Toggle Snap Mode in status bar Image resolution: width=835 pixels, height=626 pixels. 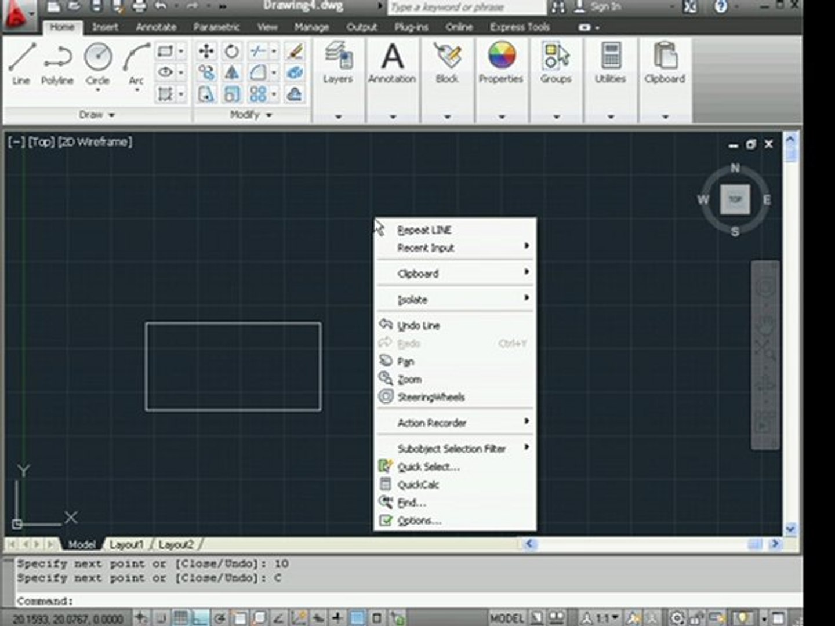click(162, 618)
